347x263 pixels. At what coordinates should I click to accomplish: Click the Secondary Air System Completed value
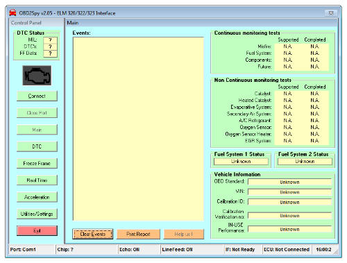point(315,114)
